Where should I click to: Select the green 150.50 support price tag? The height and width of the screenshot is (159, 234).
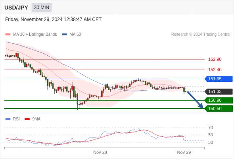point(219,109)
